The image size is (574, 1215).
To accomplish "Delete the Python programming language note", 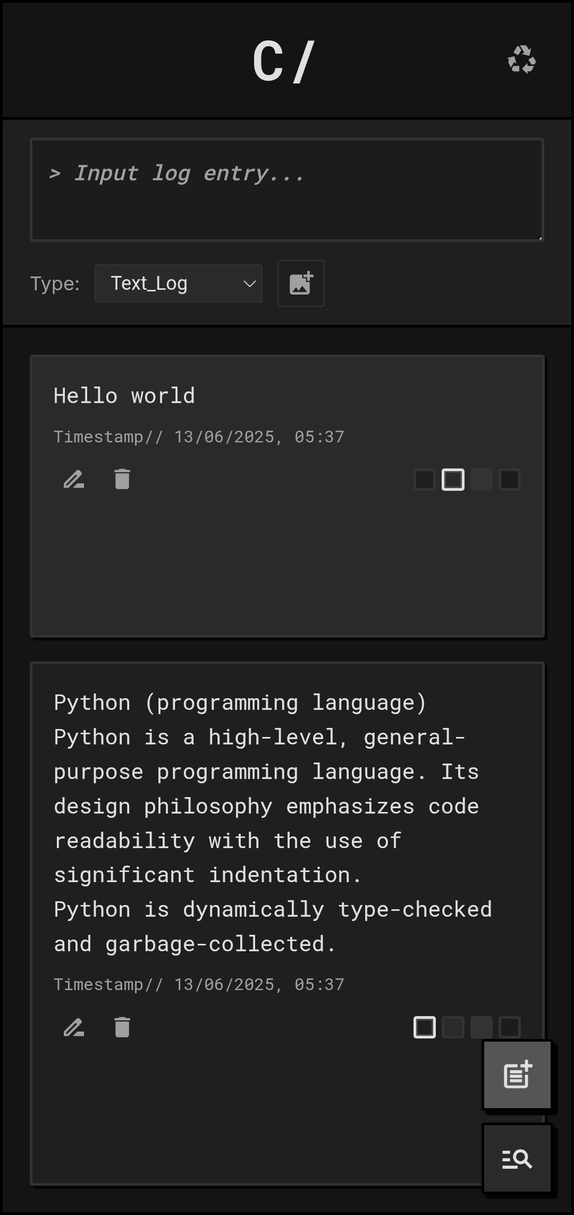I will pos(122,1027).
